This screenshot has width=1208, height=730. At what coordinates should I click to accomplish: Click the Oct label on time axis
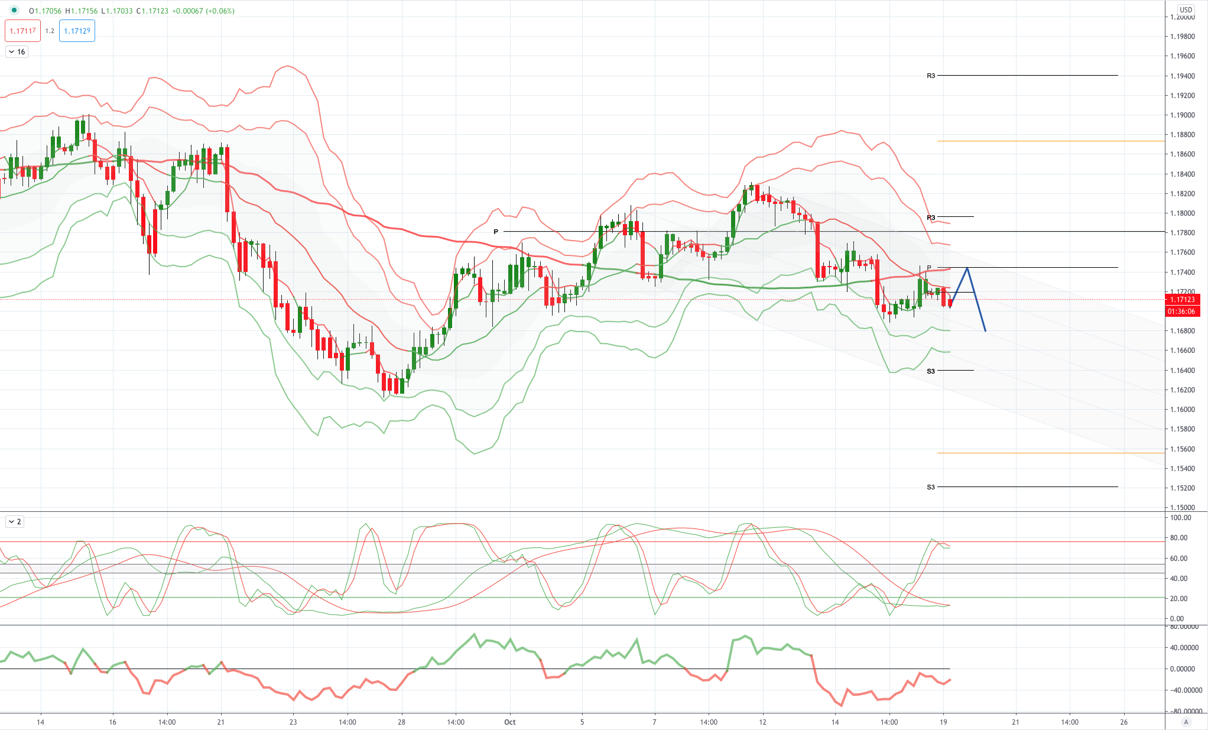[x=509, y=722]
